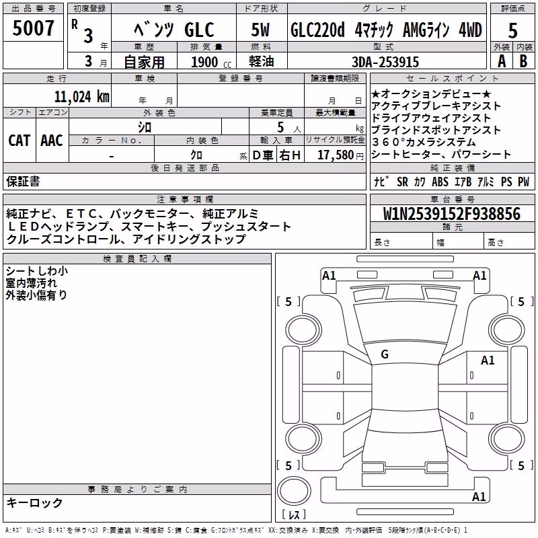Select the exterior grade A under 外装
Image resolution: width=538 pixels, height=538 pixels.
[502, 61]
